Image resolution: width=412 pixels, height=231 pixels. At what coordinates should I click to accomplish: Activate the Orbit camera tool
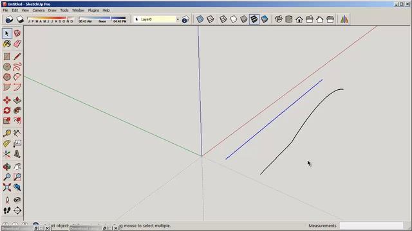(7, 167)
